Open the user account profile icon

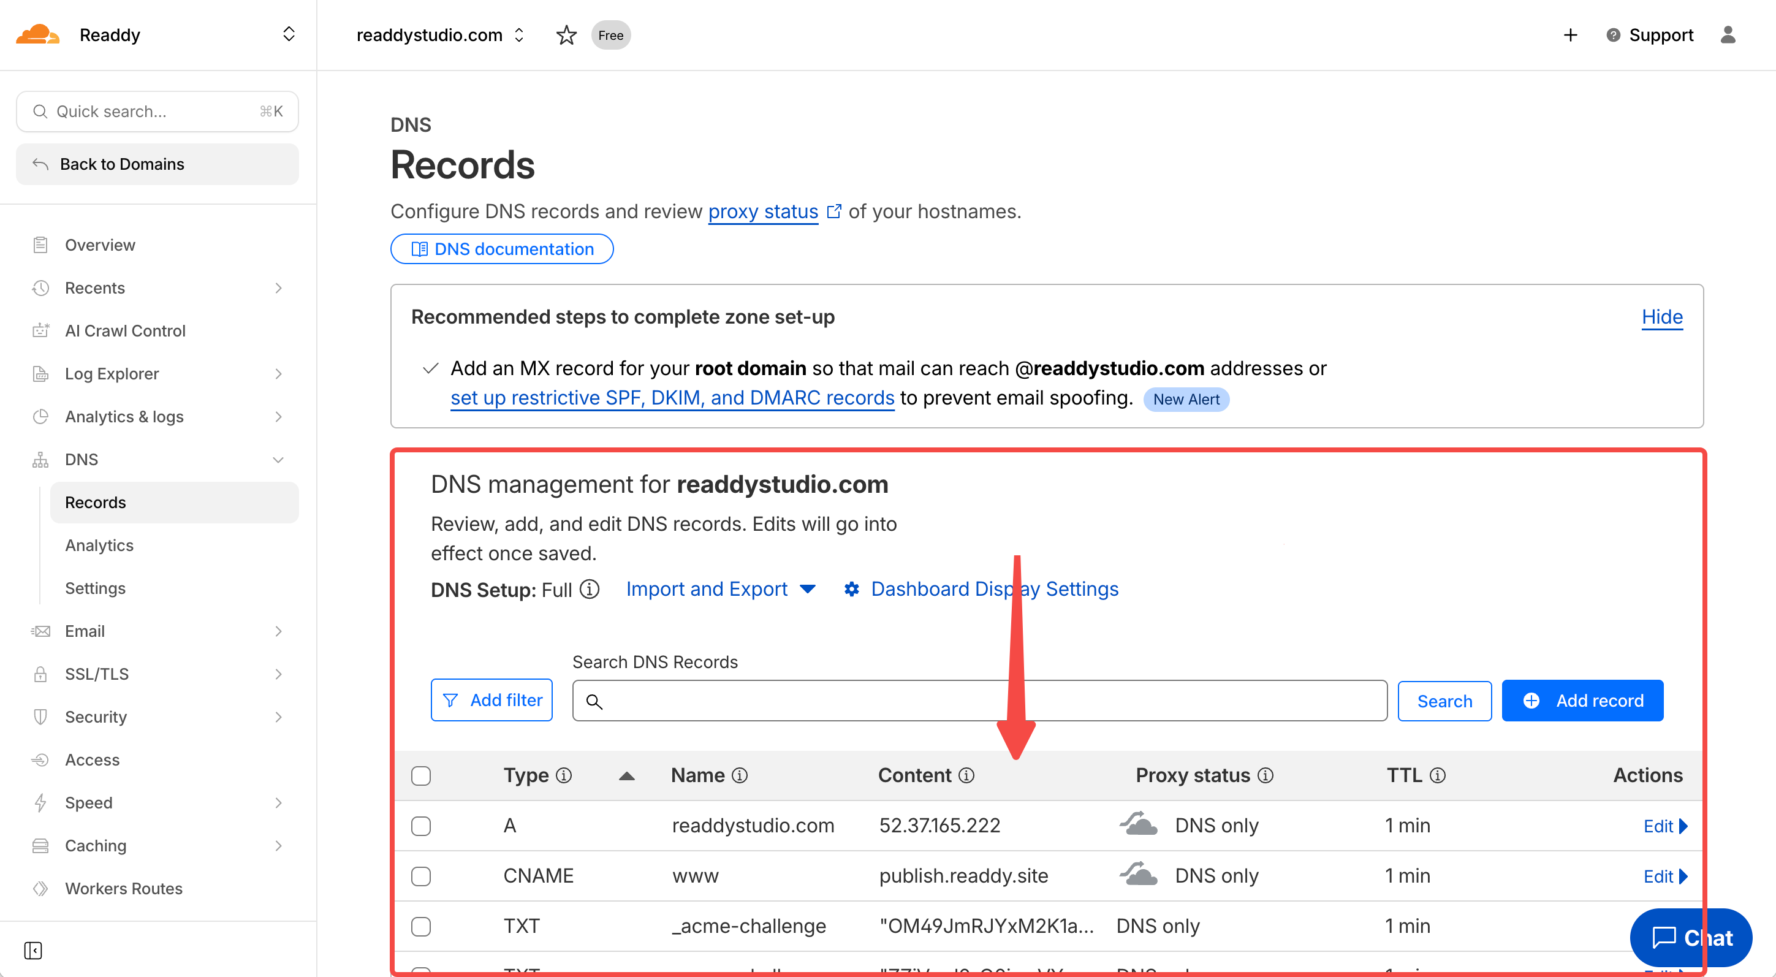[x=1727, y=35]
